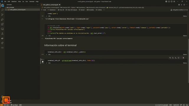Screen dimensions: 189x106
Task: Clear All Outputs of notebook
Action: (71, 10)
